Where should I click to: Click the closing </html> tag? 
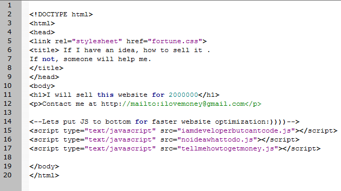[x=44, y=175]
